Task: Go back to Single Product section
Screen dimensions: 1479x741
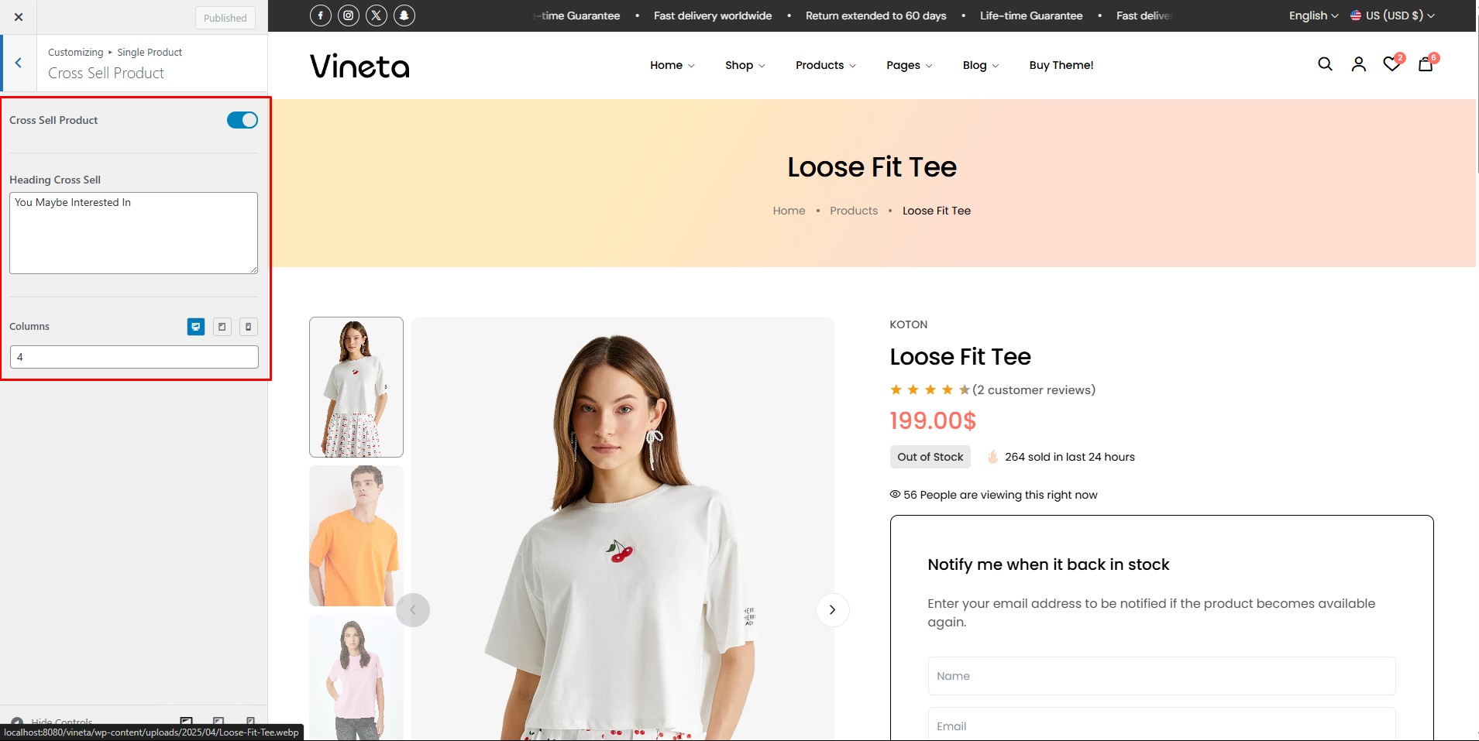Action: [x=19, y=63]
